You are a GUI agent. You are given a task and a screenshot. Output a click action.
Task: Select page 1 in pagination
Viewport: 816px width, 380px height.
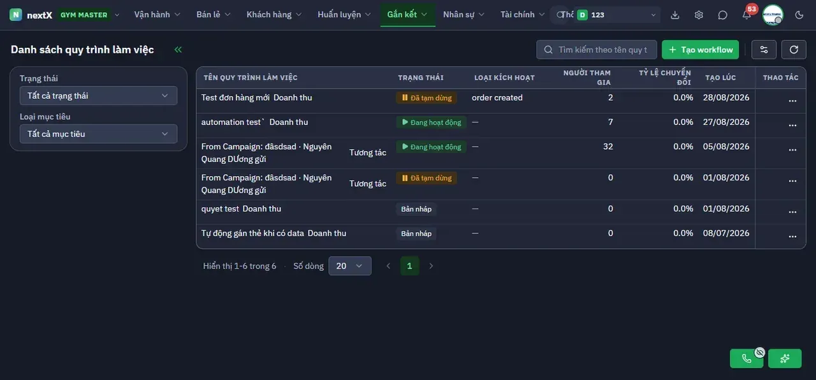(409, 266)
